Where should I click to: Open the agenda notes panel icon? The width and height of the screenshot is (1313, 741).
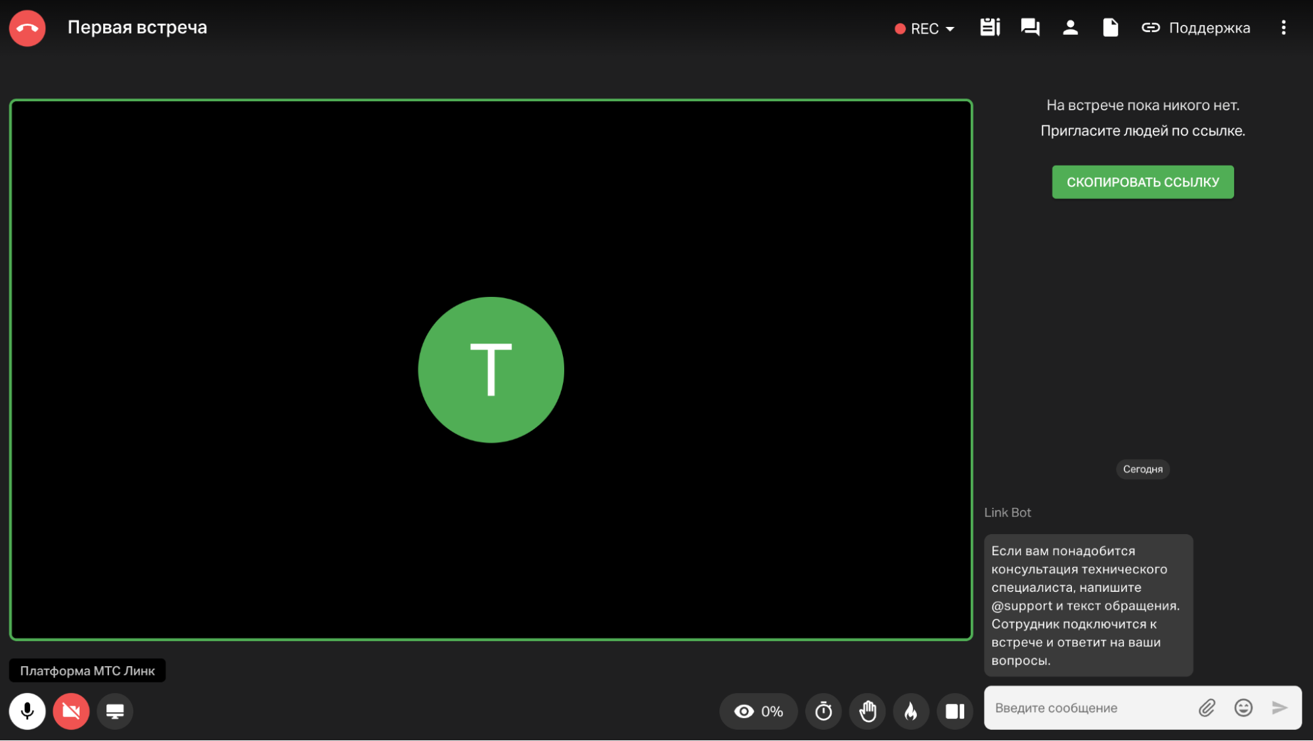coord(990,28)
